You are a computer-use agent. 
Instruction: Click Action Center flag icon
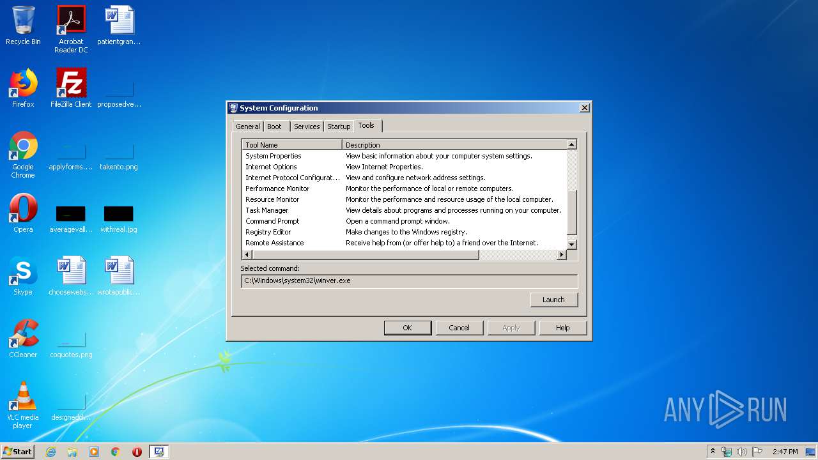tap(757, 452)
